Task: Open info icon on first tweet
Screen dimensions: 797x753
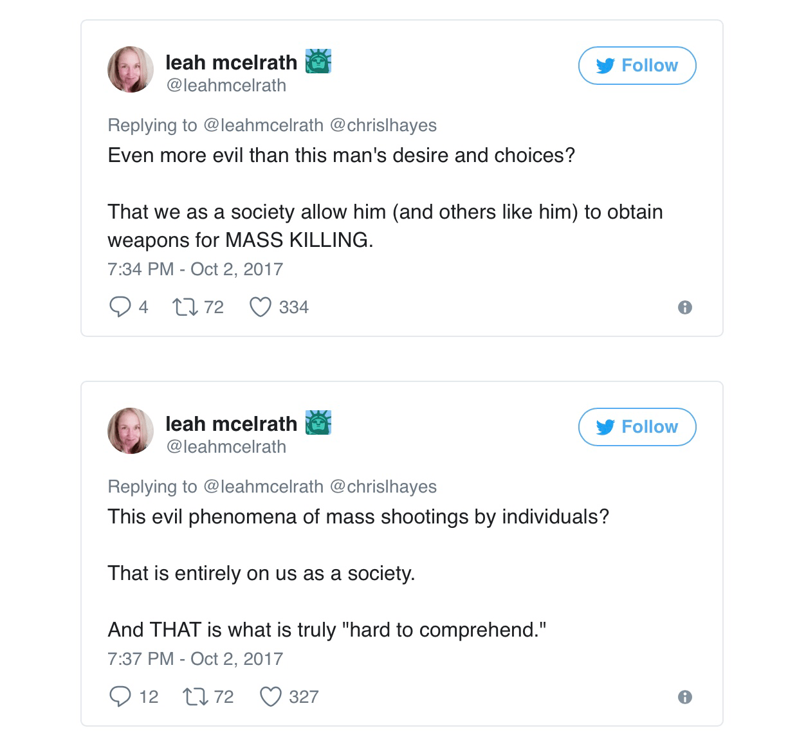Action: tap(685, 308)
